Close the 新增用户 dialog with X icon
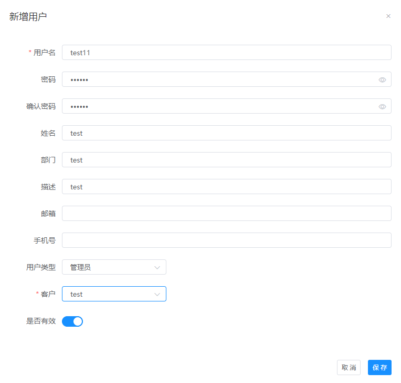Image resolution: width=401 pixels, height=383 pixels. pos(388,16)
